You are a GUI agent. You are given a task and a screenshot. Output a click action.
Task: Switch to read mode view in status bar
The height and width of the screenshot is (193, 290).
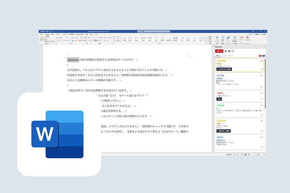(x=242, y=154)
